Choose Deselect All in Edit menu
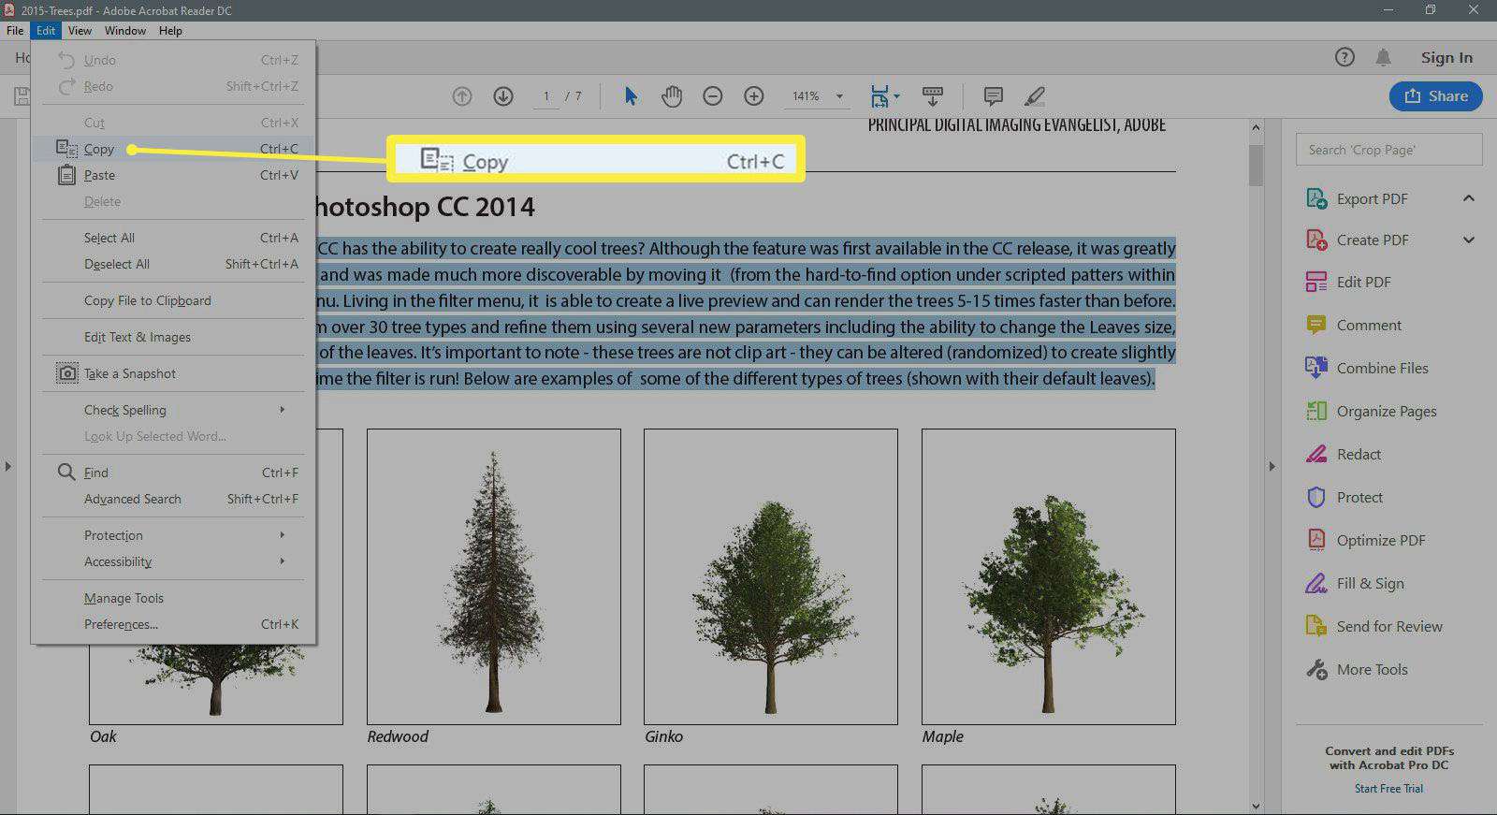 173,264
